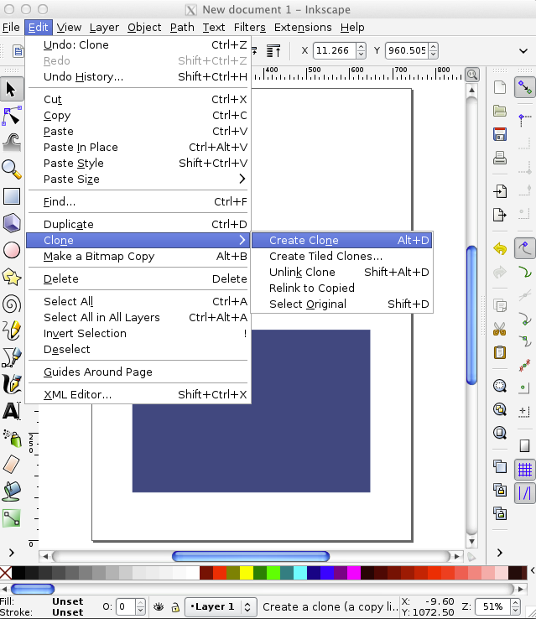
Task: Click the Print document icon
Action: [500, 158]
